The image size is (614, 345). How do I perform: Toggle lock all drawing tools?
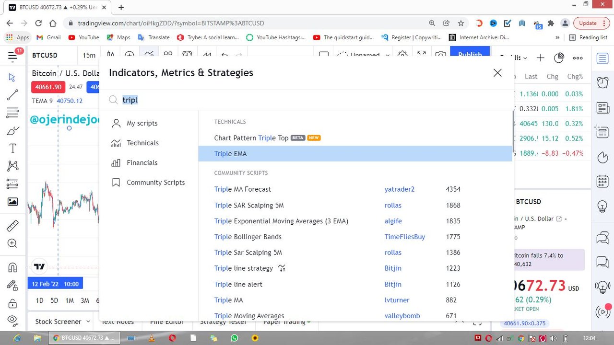tap(12, 303)
